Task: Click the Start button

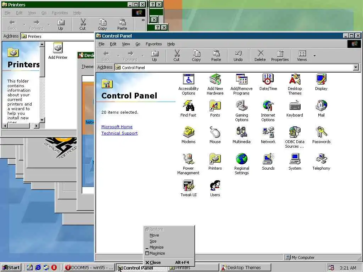Action: coord(11,268)
